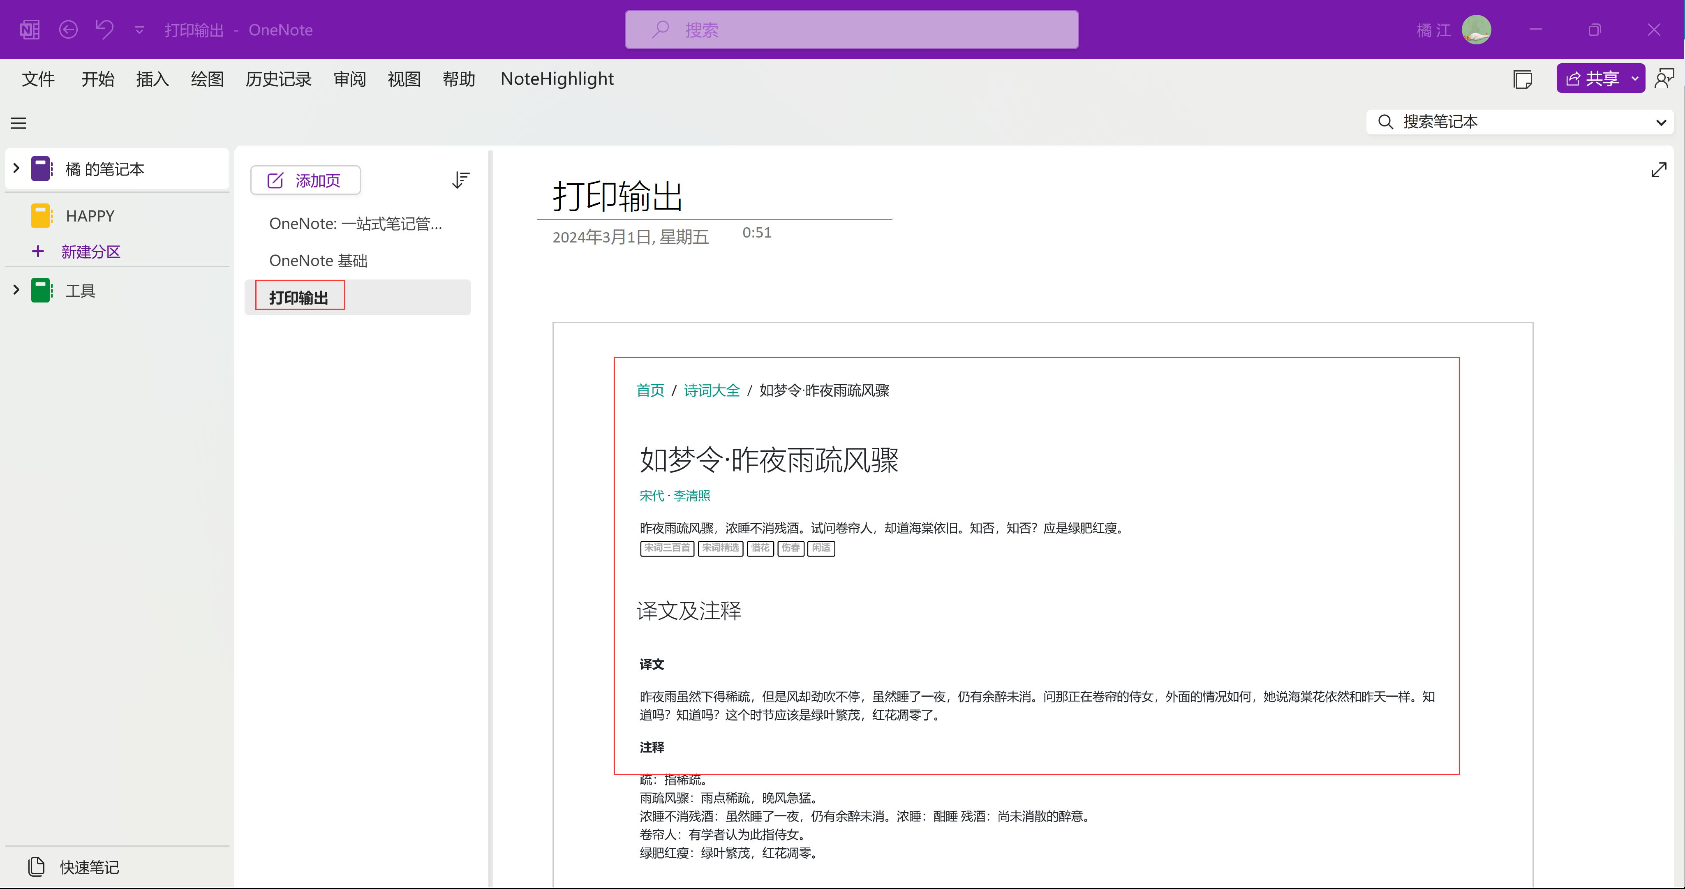The image size is (1685, 889).
Task: Open the NoteHighlight ribbon tab
Action: [x=557, y=79]
